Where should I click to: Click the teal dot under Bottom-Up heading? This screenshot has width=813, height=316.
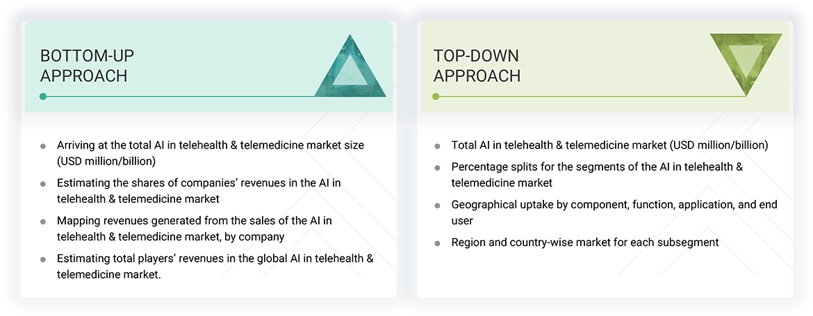coord(43,97)
